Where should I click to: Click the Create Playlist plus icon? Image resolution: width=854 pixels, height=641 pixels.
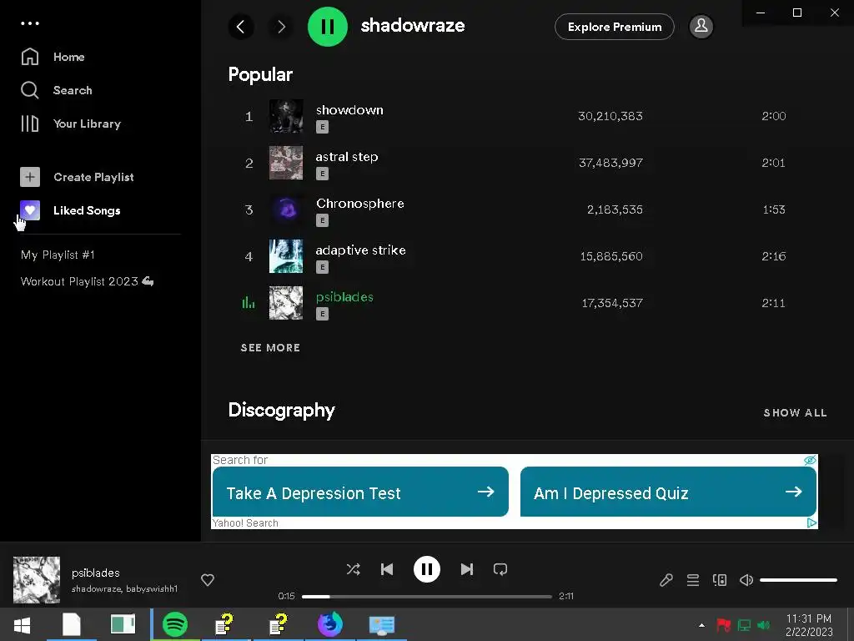click(30, 177)
